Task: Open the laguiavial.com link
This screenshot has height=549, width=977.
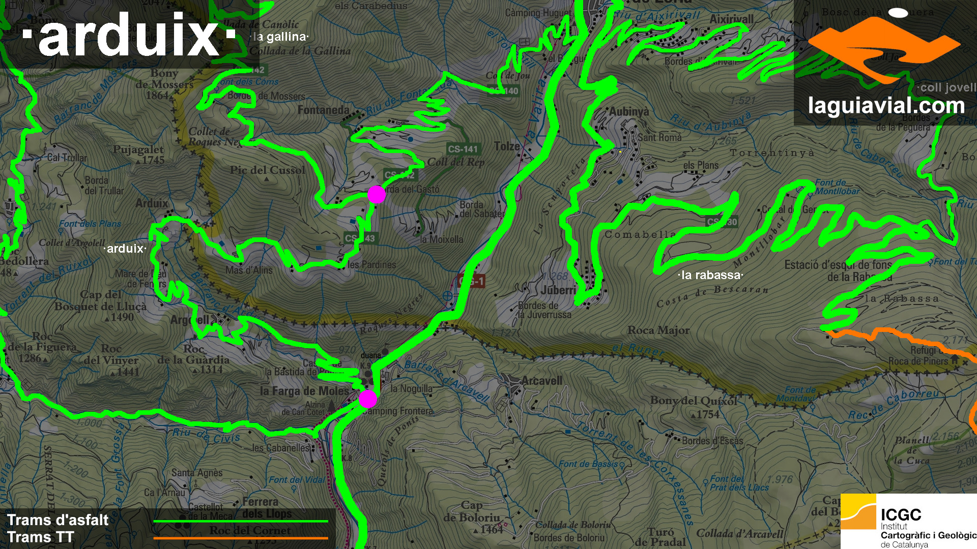Action: coord(886,106)
